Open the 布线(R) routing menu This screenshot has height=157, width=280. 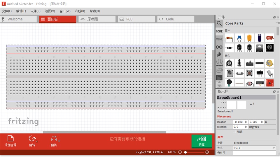point(80,11)
